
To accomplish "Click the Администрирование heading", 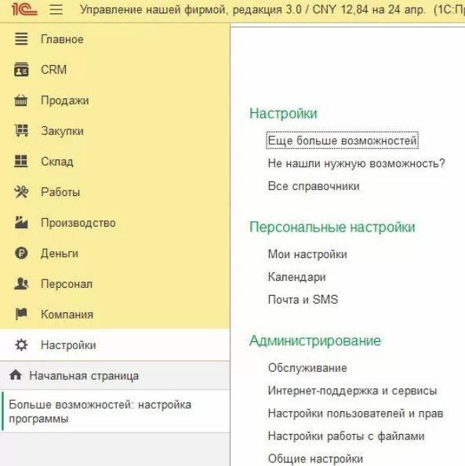I will [315, 341].
